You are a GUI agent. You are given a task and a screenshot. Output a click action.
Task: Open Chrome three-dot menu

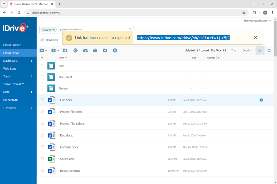(x=272, y=13)
